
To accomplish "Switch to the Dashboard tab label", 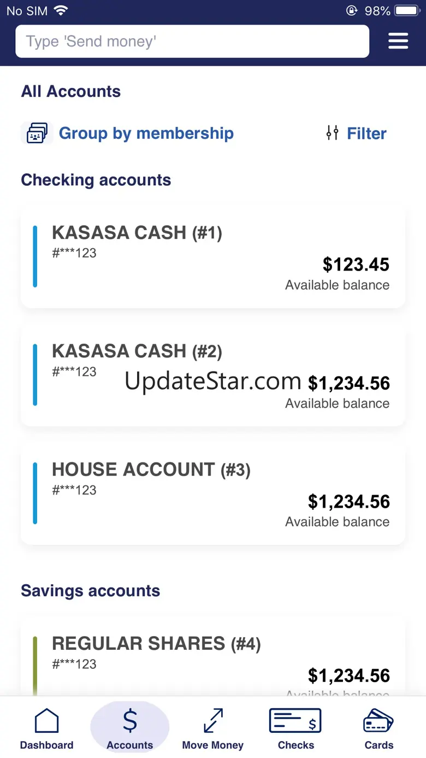I will 46,745.
